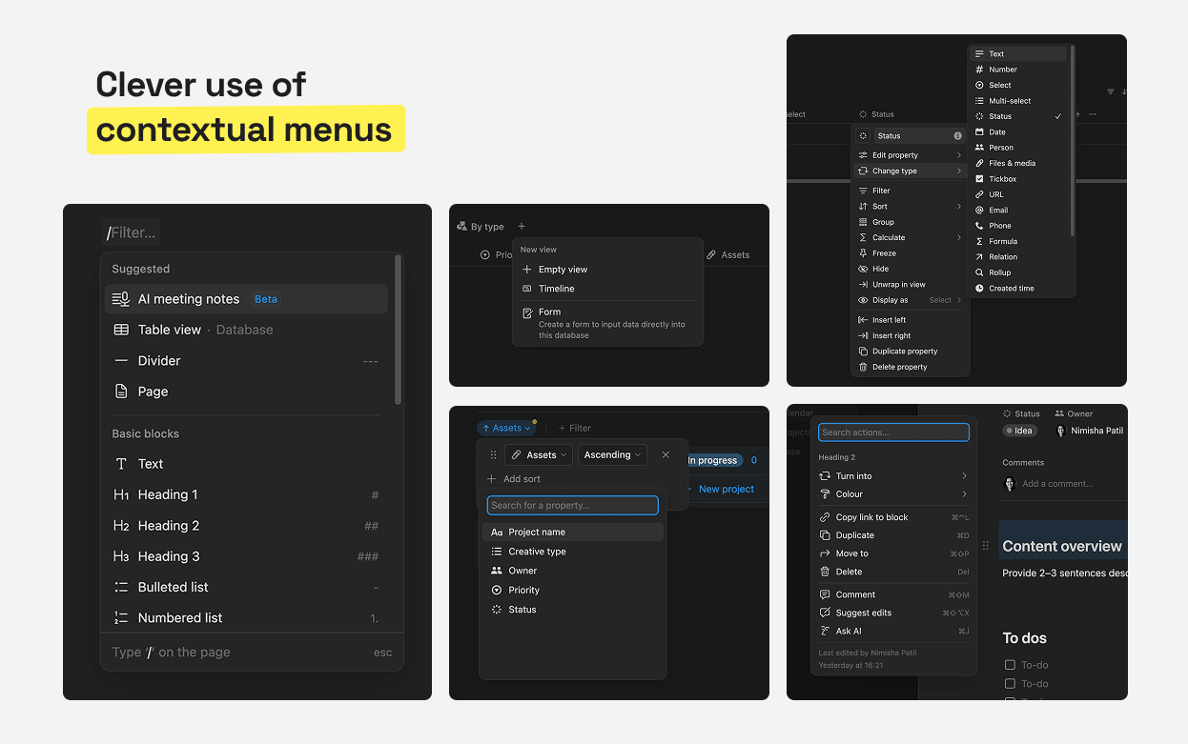Click Move to in block menu
1188x744 pixels.
(893, 553)
